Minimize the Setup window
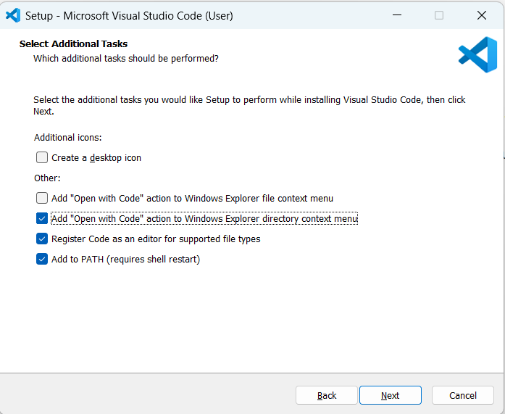The height and width of the screenshot is (414, 505). click(x=397, y=15)
